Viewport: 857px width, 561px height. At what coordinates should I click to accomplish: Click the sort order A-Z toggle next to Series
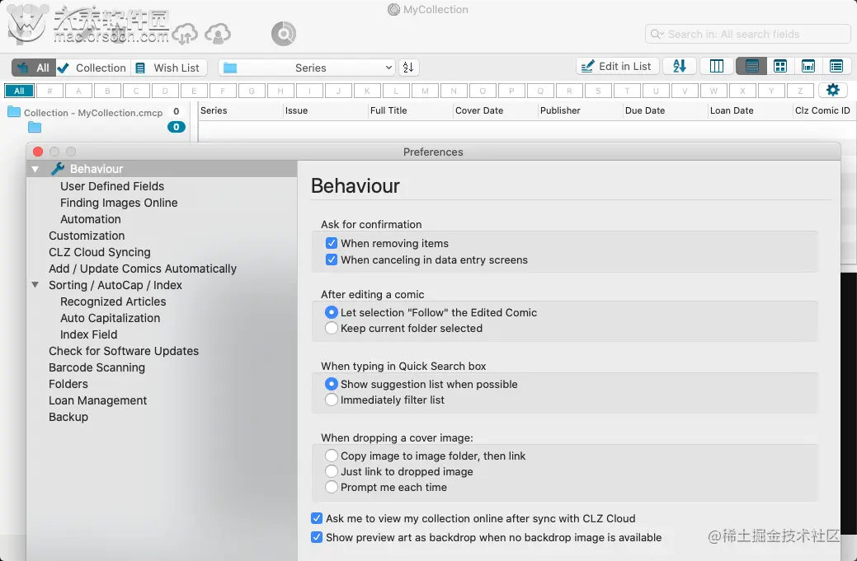408,68
